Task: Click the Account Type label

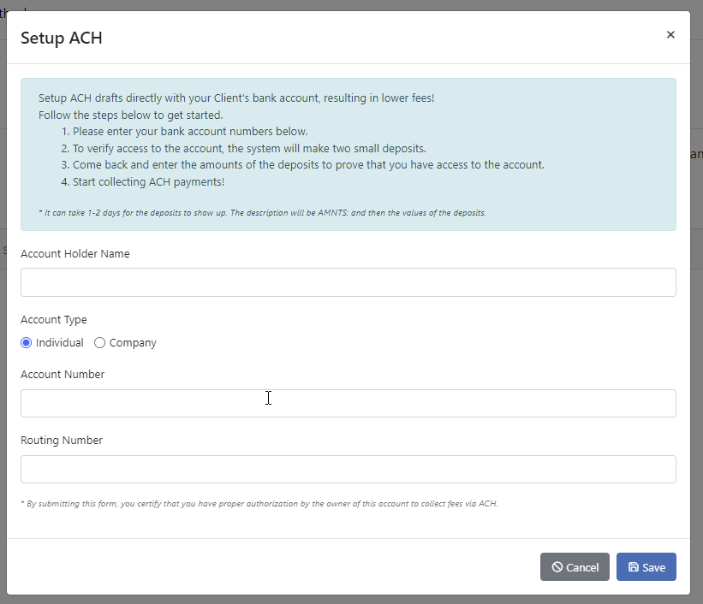Action: coord(54,319)
